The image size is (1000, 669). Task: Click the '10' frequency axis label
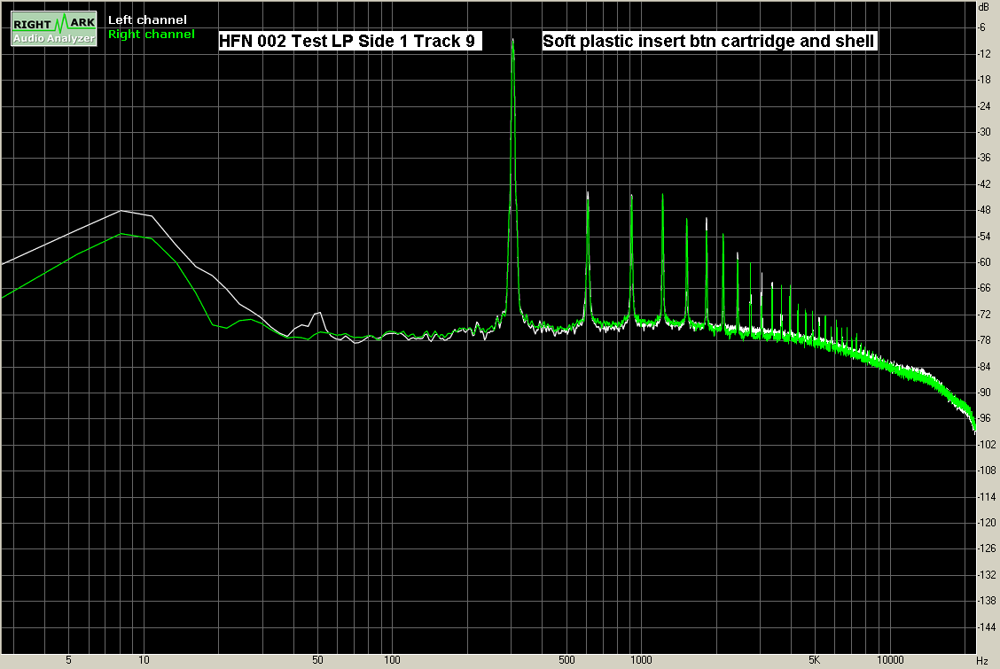[x=145, y=660]
